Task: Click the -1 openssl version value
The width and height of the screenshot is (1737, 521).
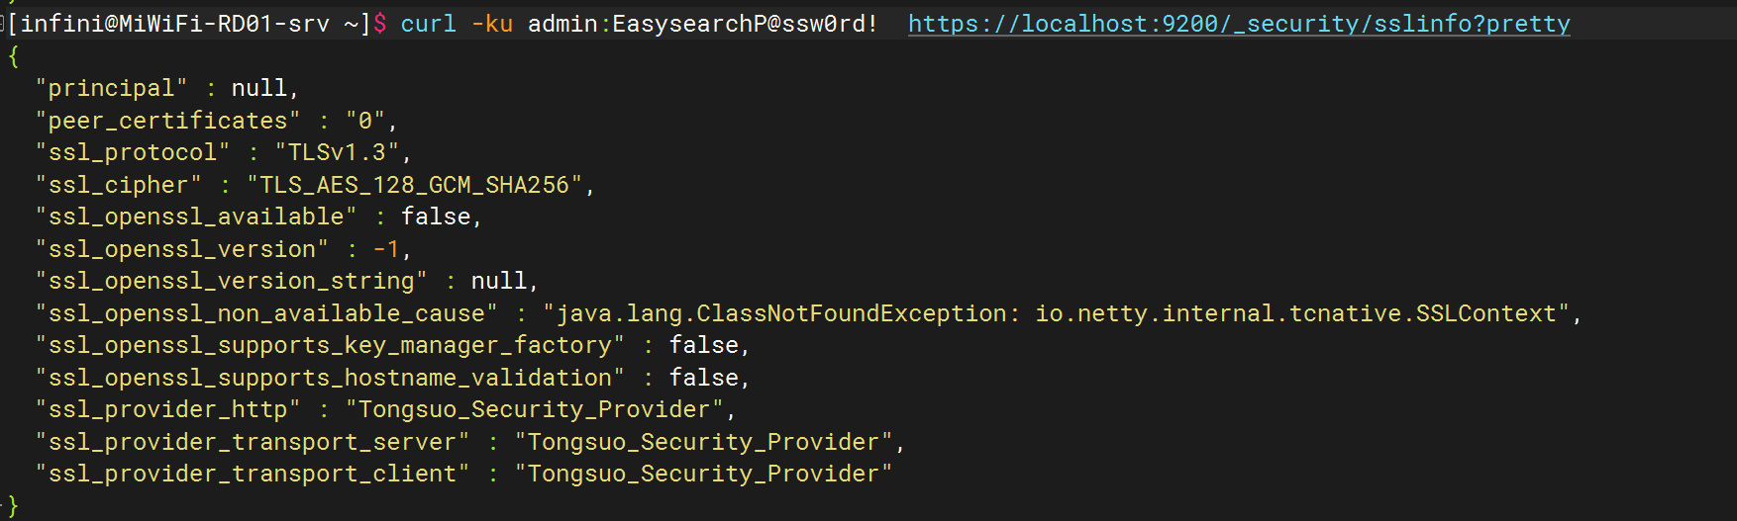Action: click(386, 249)
